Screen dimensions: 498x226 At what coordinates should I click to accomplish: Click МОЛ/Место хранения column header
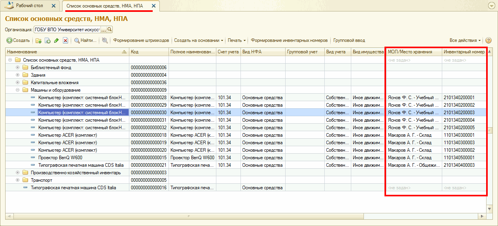tap(414, 52)
